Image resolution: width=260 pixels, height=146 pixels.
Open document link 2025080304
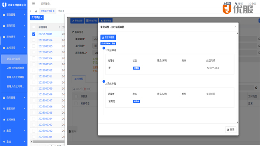click(x=45, y=119)
